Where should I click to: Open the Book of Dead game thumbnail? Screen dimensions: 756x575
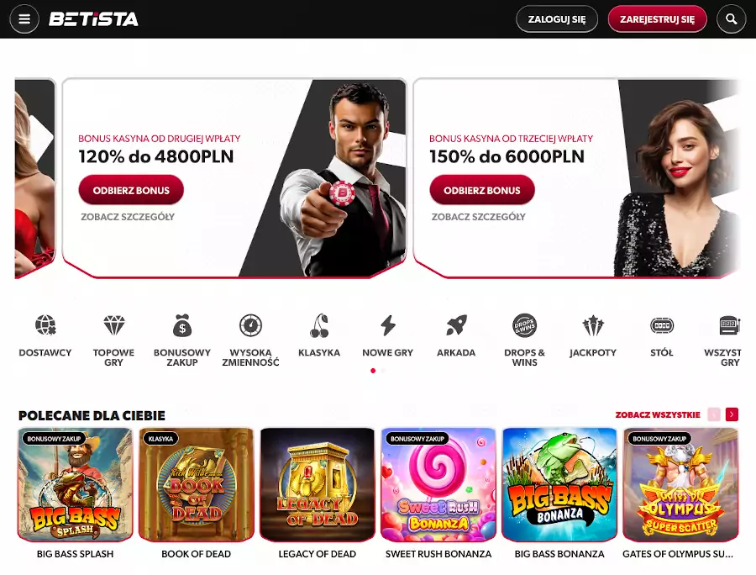pos(197,485)
